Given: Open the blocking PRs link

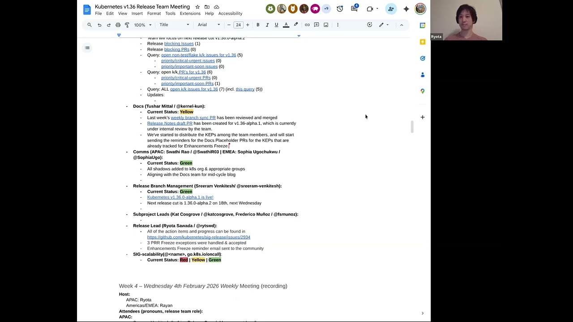Looking at the screenshot, I should tap(177, 50).
